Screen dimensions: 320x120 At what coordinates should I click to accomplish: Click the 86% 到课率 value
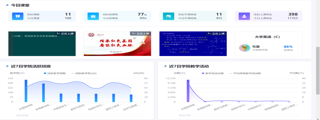pyautogui.click(x=288, y=46)
